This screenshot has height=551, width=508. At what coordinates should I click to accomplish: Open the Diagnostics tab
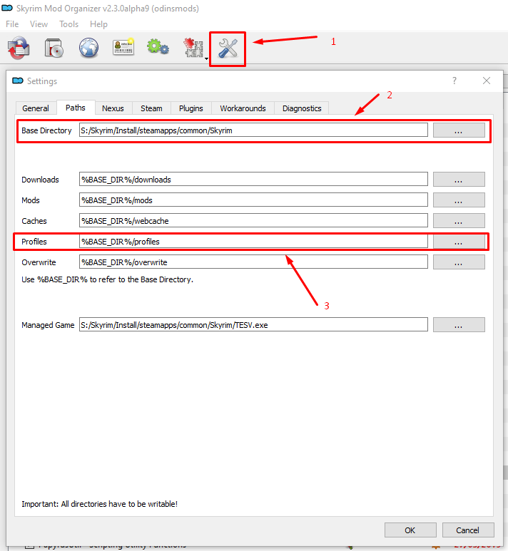(x=302, y=108)
